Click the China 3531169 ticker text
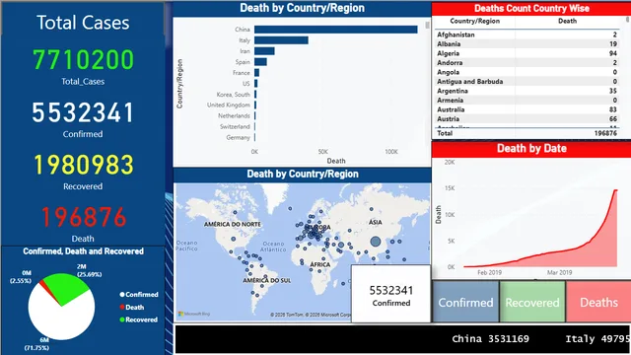 [490, 339]
